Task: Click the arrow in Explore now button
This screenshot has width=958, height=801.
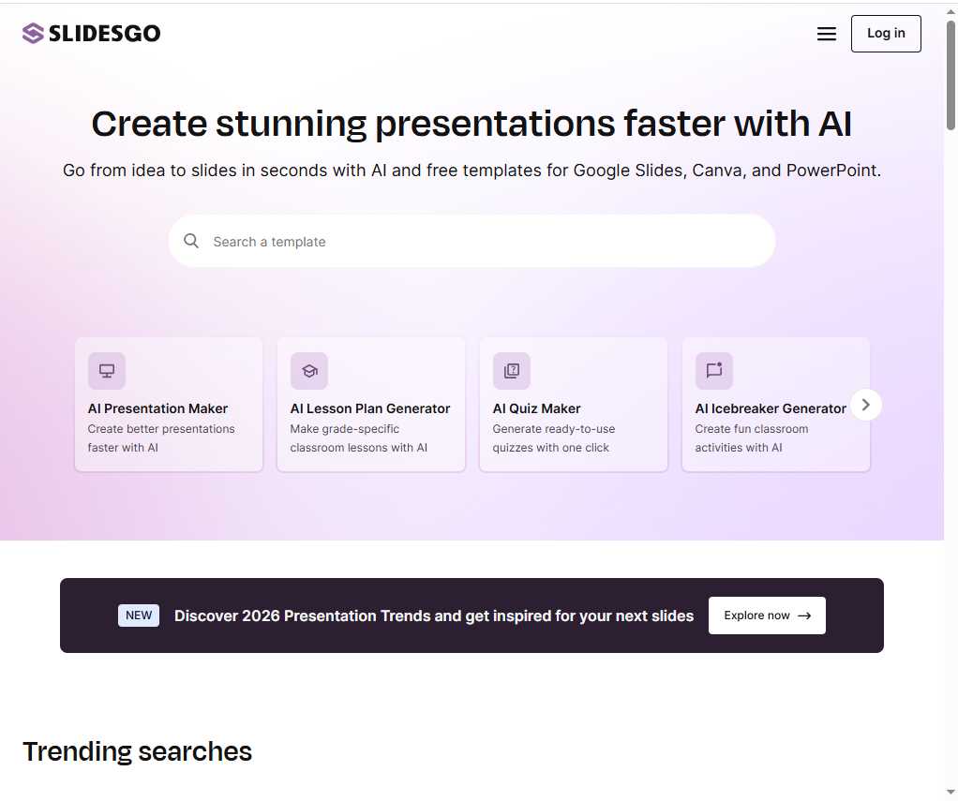Action: tap(804, 616)
